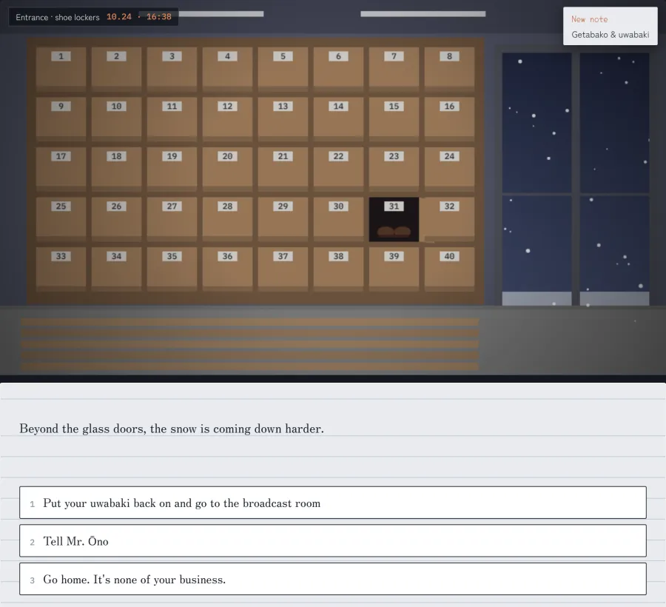Click shoe locker number 9
The height and width of the screenshot is (607, 666).
(61, 119)
